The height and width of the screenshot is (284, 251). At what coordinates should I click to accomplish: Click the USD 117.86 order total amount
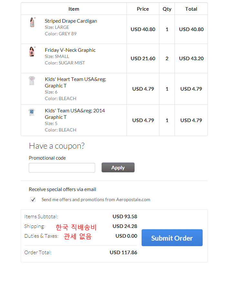[x=123, y=253]
